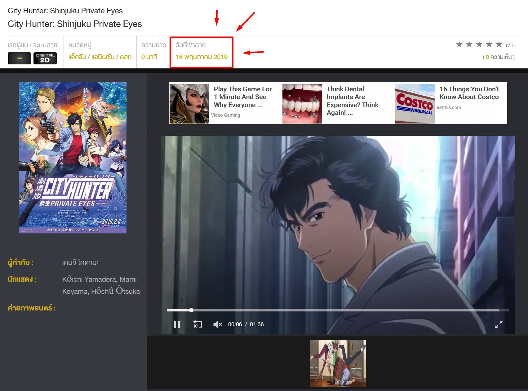Image resolution: width=528 pixels, height=391 pixels.
Task: Click the video elapsed time 00:06
Action: click(235, 324)
